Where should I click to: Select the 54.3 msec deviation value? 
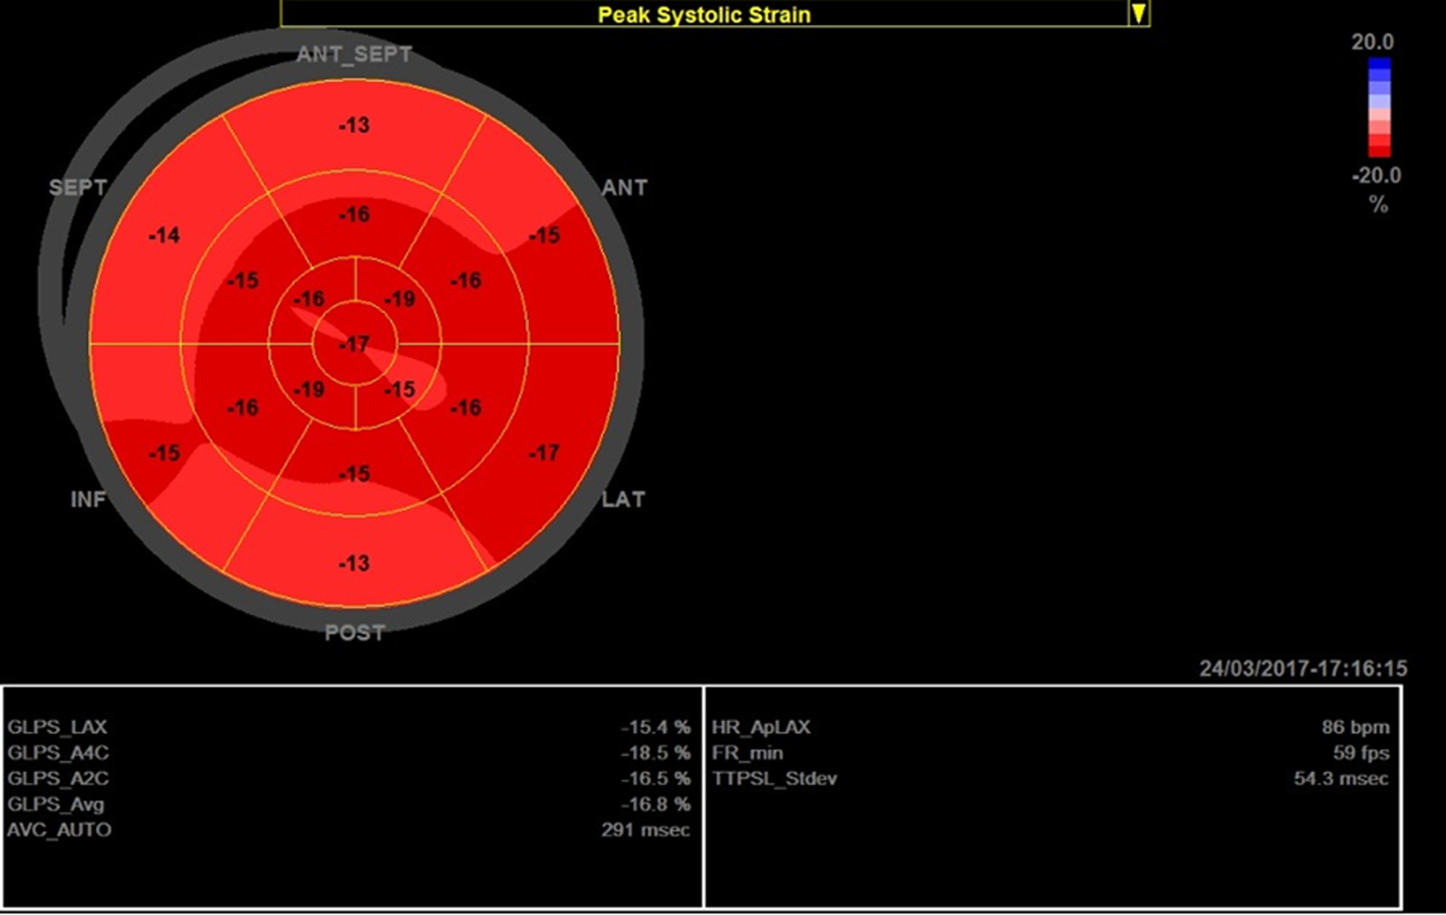click(x=1342, y=779)
